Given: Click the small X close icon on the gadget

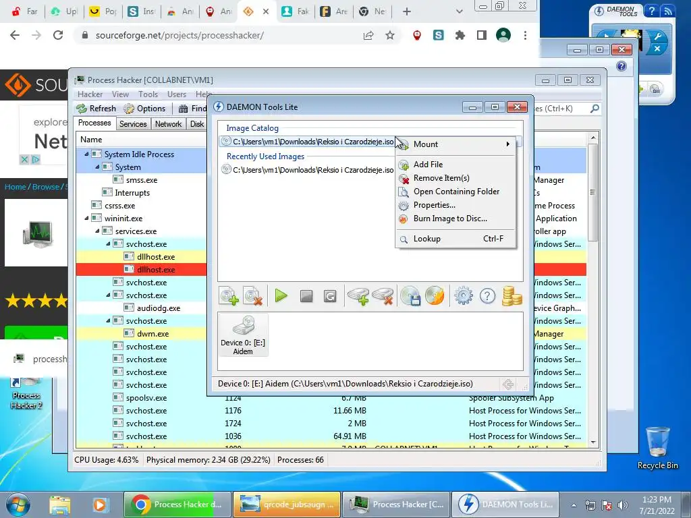Looking at the screenshot, I should point(657,49).
